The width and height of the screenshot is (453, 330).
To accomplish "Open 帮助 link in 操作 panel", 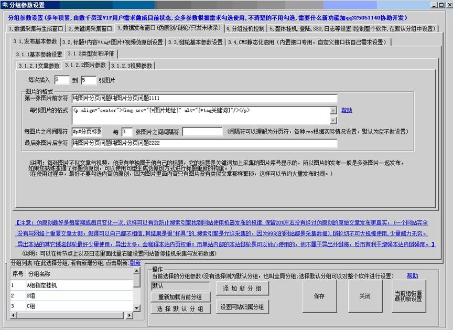I will click(x=413, y=275).
